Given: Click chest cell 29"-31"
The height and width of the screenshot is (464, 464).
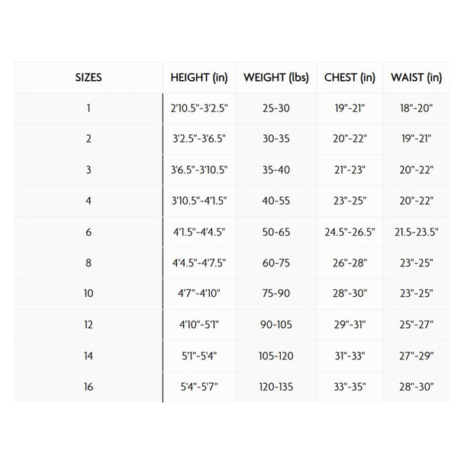Looking at the screenshot, I should click(x=350, y=325).
